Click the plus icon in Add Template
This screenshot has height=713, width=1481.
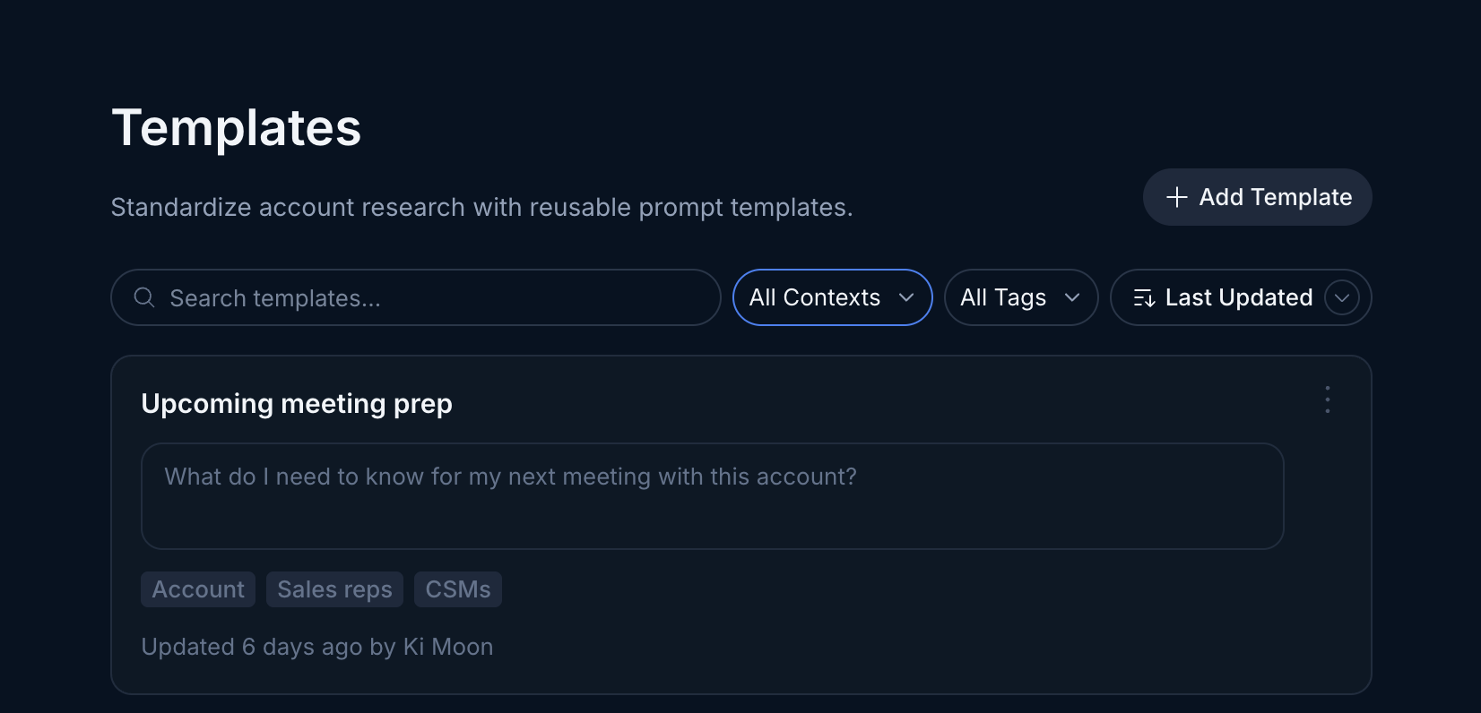1177,197
